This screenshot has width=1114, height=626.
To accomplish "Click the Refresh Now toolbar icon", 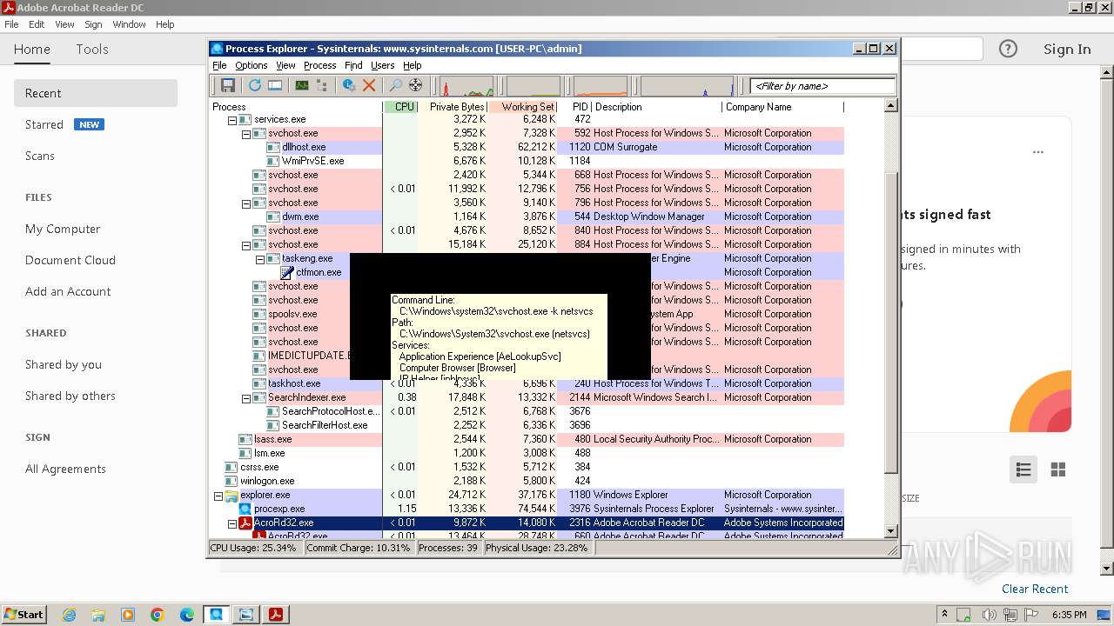I will [x=255, y=85].
